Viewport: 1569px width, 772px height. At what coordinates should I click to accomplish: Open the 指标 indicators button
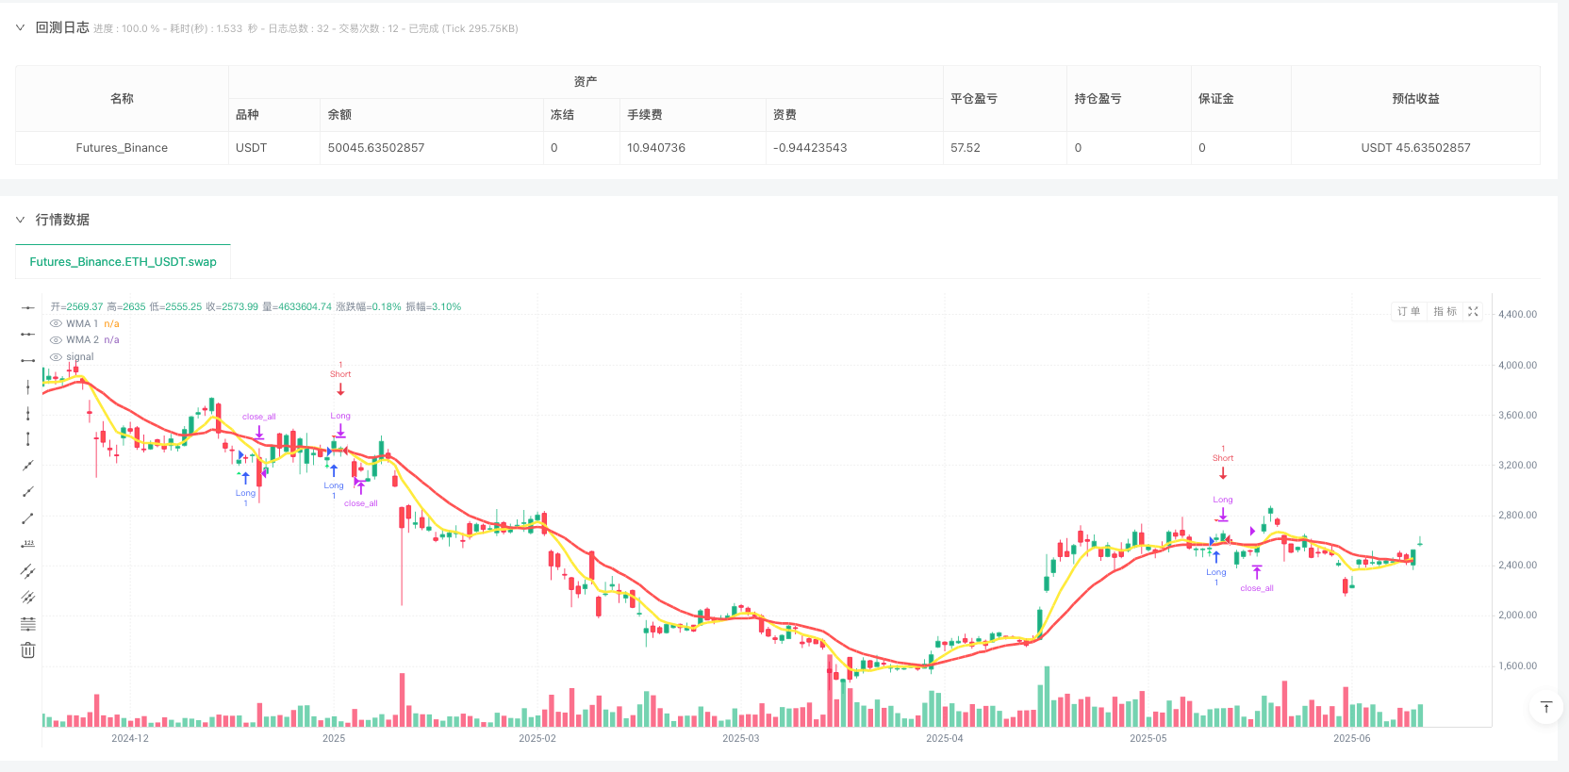coord(1445,312)
